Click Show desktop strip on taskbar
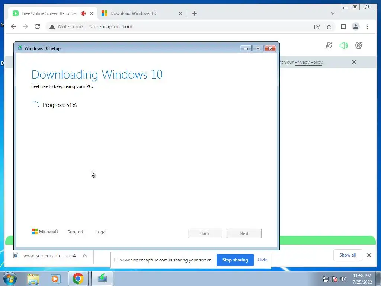The height and width of the screenshot is (286, 381). click(x=378, y=279)
